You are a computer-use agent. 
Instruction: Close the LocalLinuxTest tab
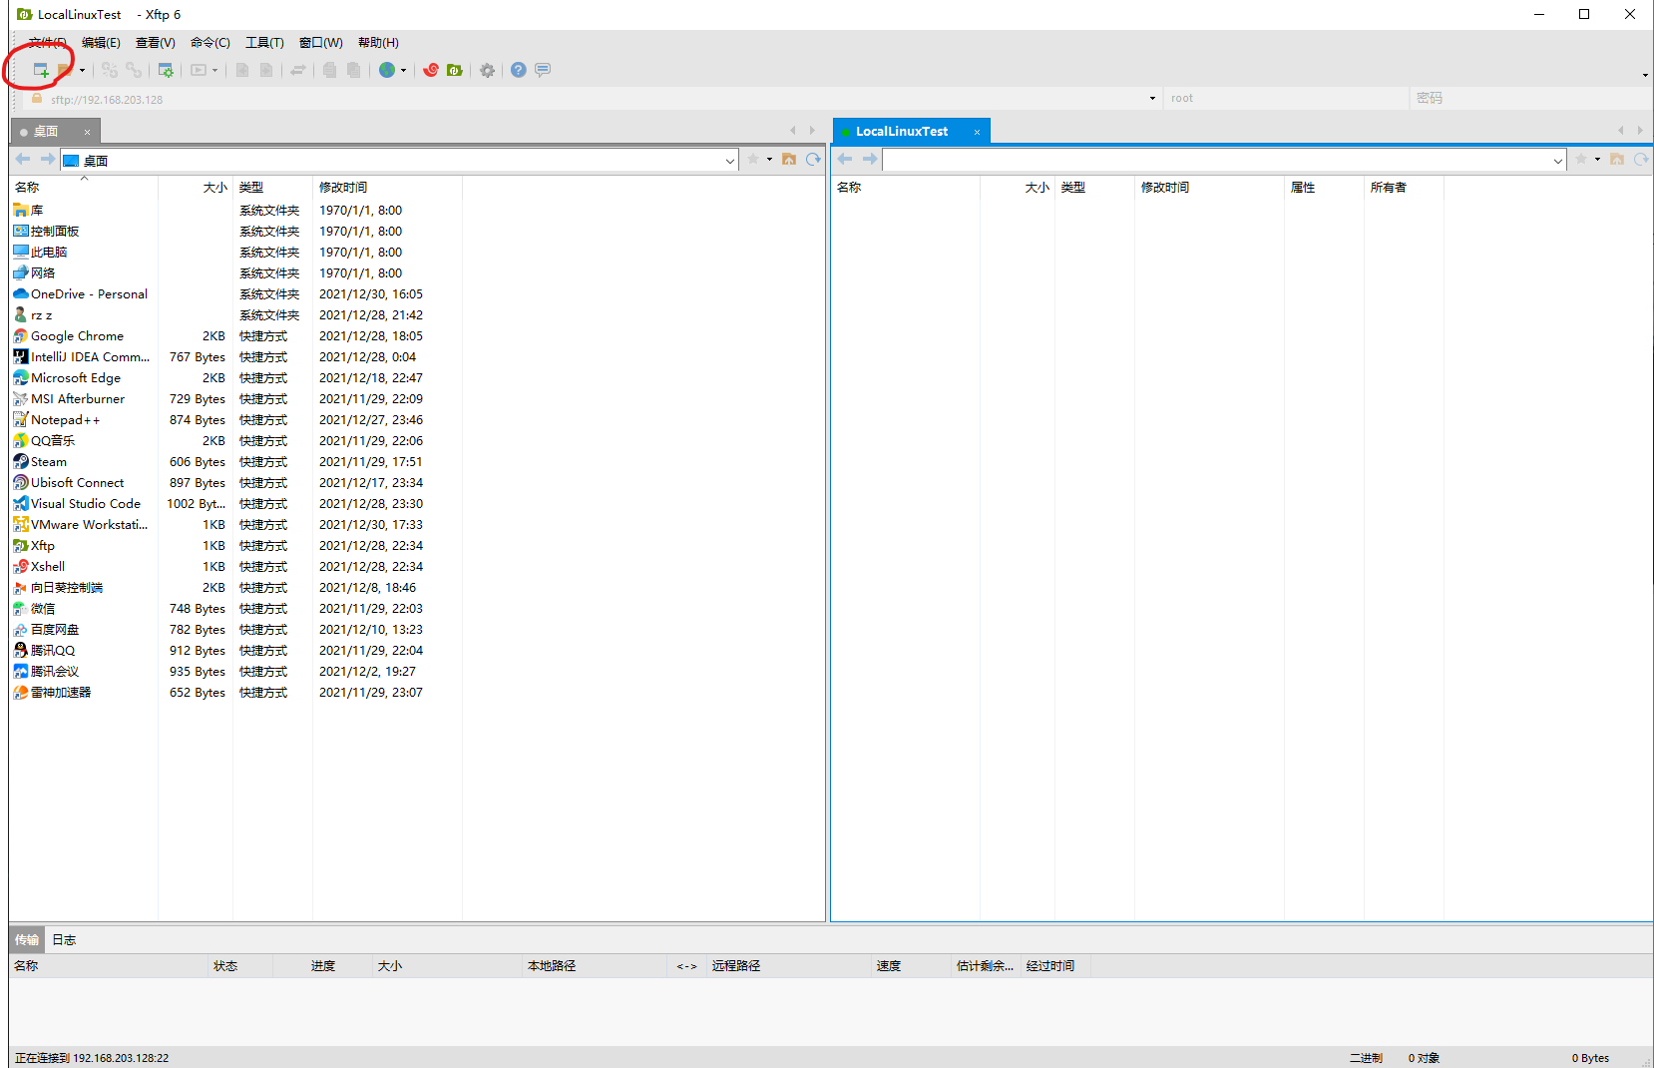pyautogui.click(x=977, y=132)
